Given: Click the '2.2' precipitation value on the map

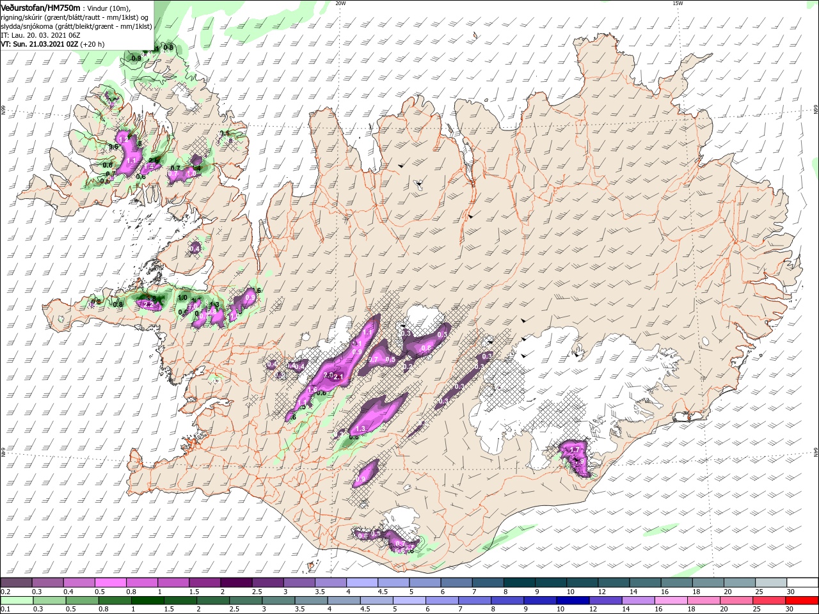Looking at the screenshot, I should pos(149,305).
